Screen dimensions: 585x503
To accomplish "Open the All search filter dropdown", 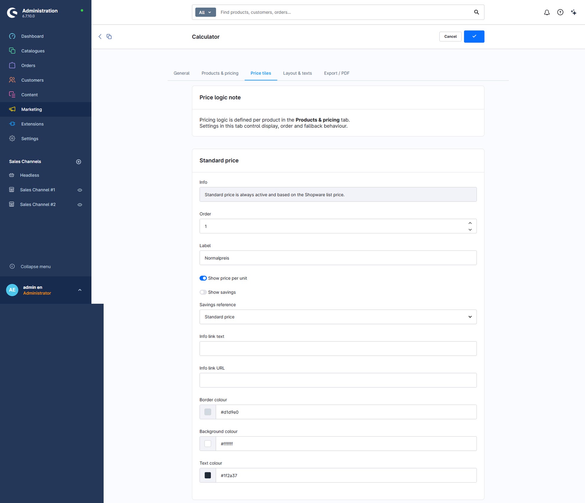I will [x=205, y=12].
